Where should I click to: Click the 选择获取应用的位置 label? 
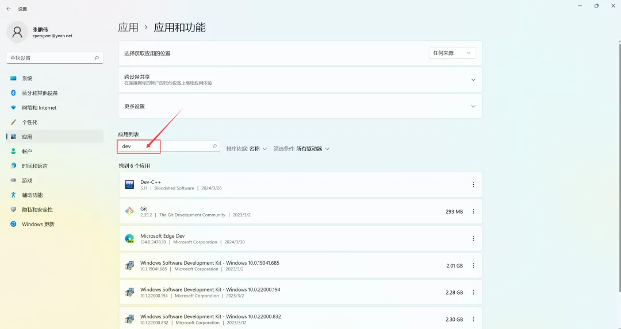tap(147, 53)
